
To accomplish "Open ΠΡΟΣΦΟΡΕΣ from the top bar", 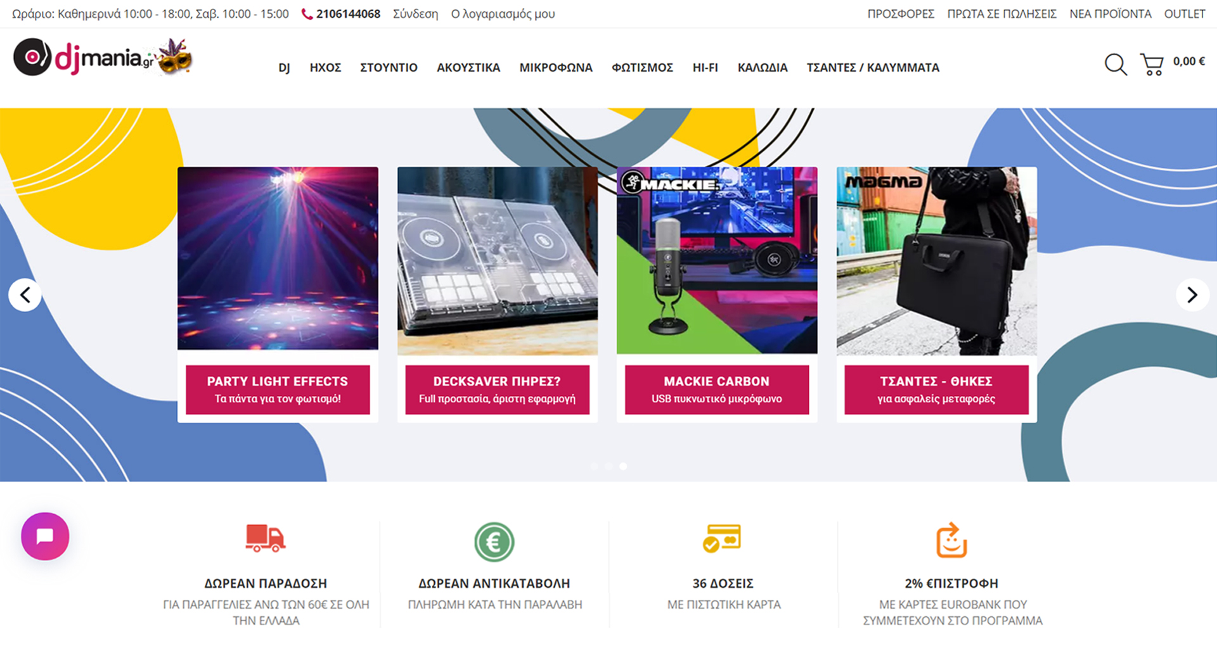I will tap(901, 13).
